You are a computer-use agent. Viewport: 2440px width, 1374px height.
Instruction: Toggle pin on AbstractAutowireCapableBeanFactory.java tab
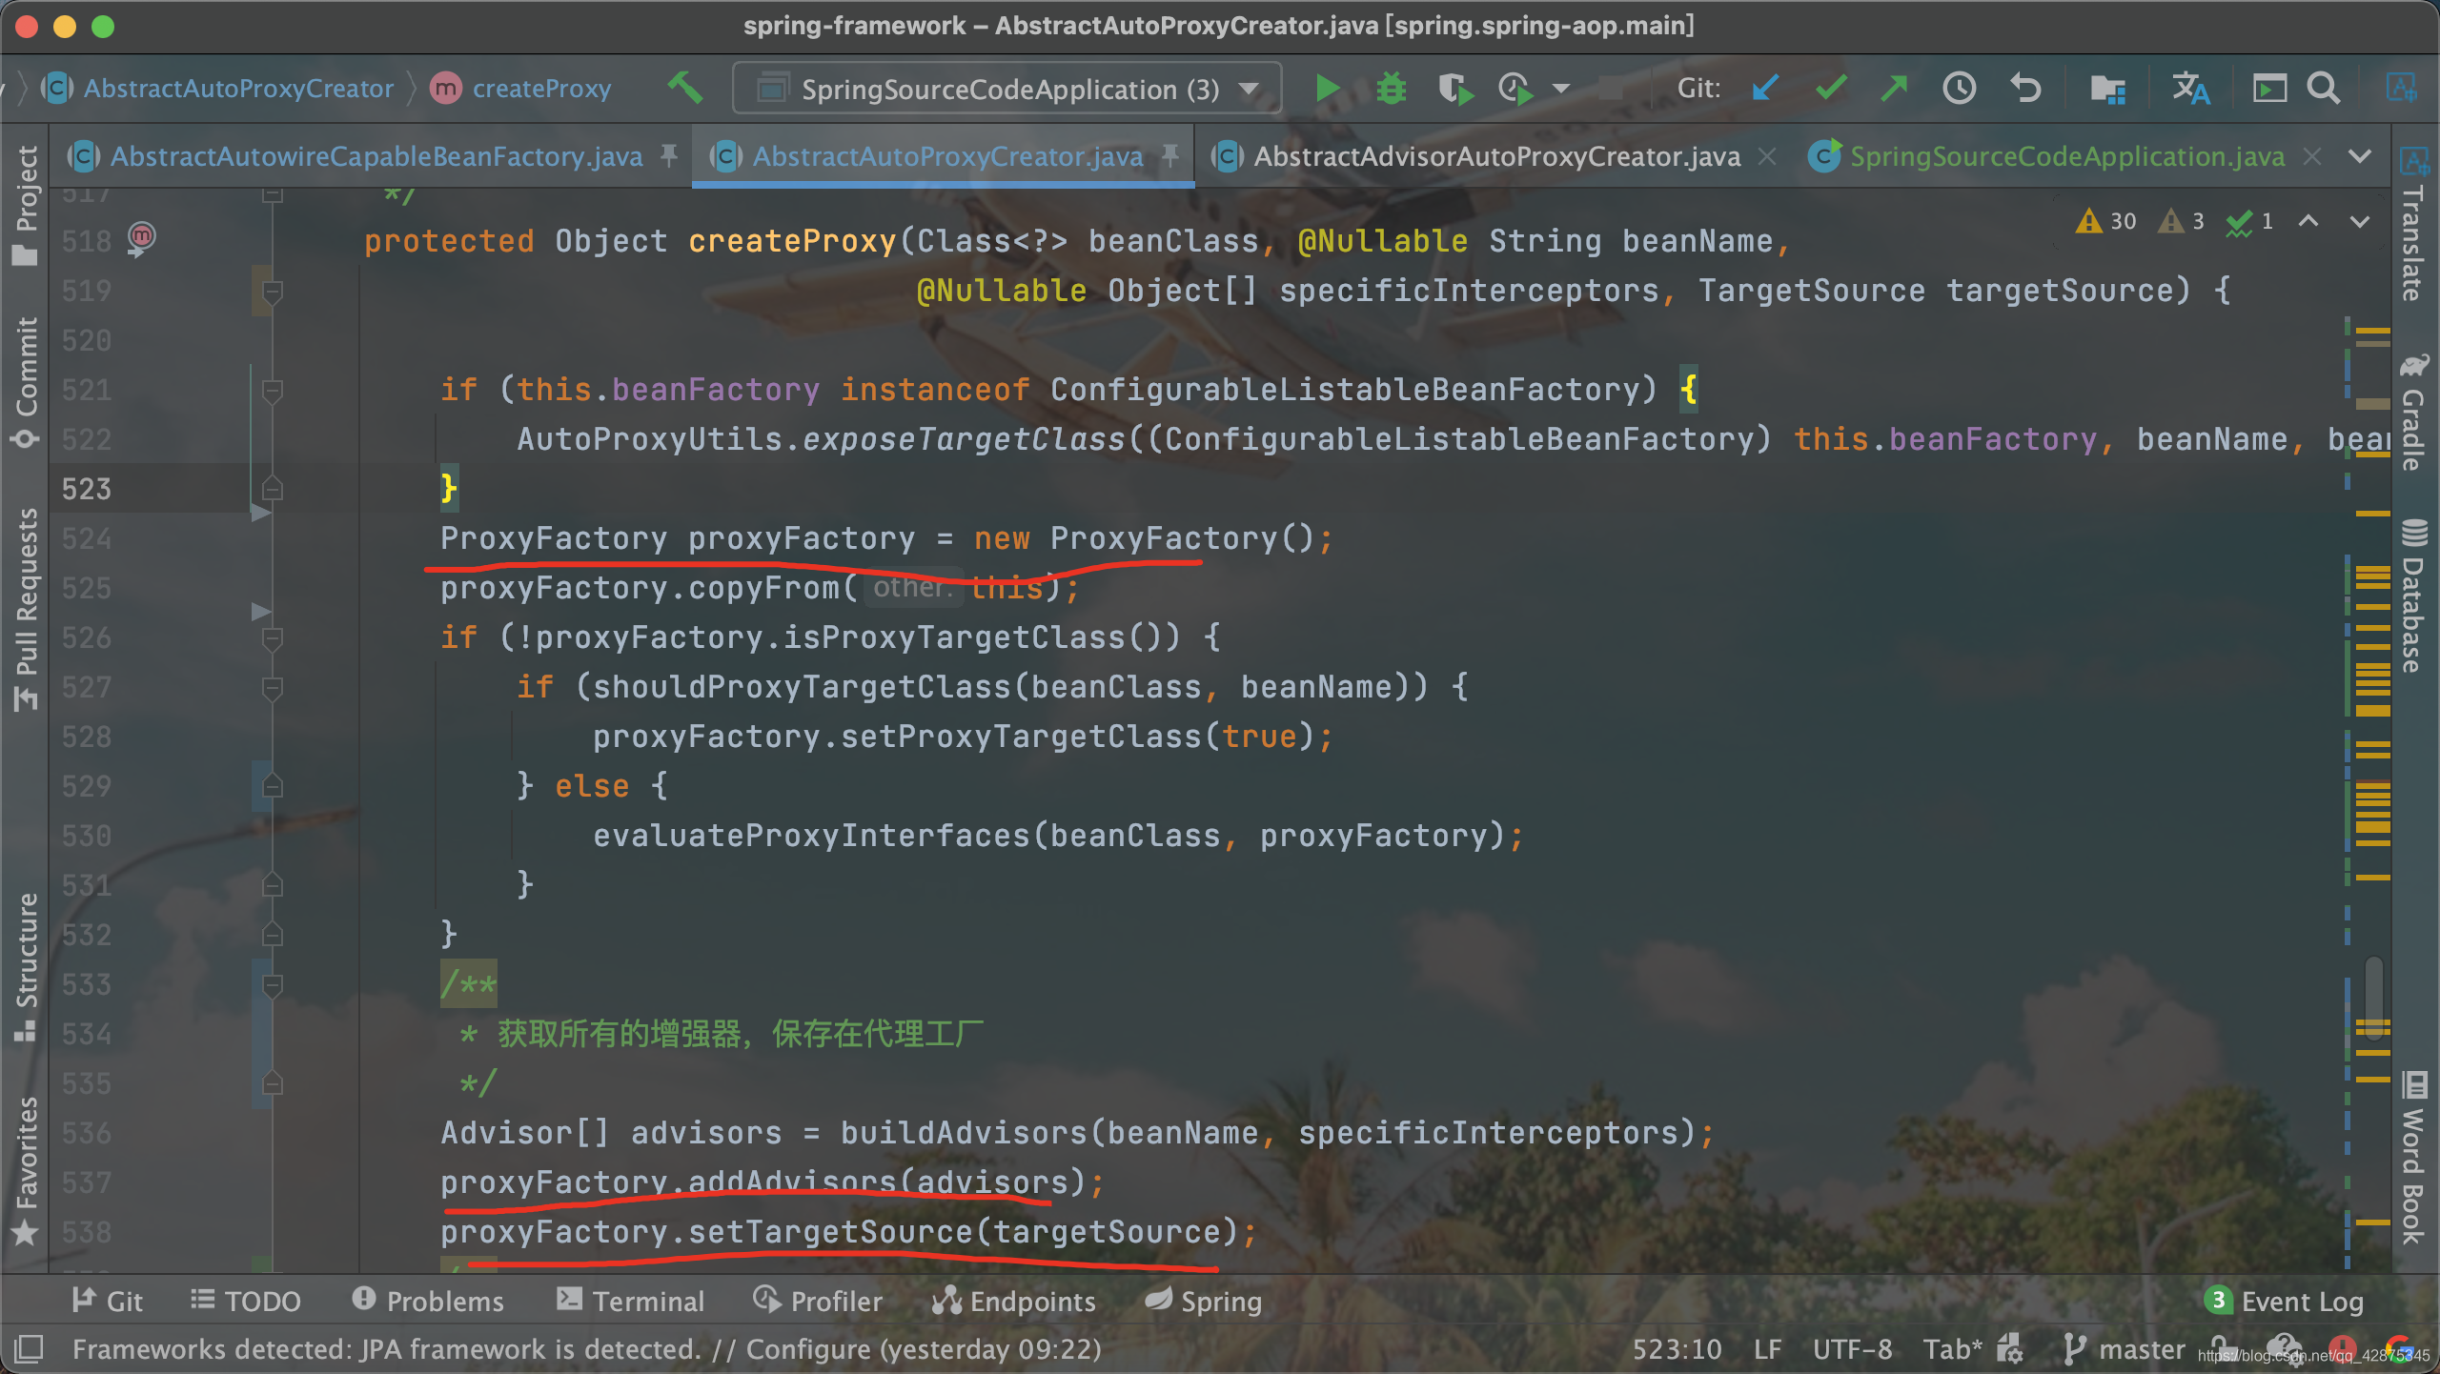[669, 154]
